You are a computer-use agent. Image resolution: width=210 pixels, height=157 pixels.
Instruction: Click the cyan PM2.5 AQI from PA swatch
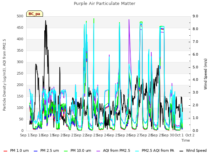pos(137,151)
